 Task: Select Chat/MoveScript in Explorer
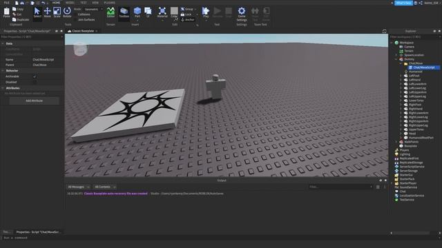click(x=423, y=68)
